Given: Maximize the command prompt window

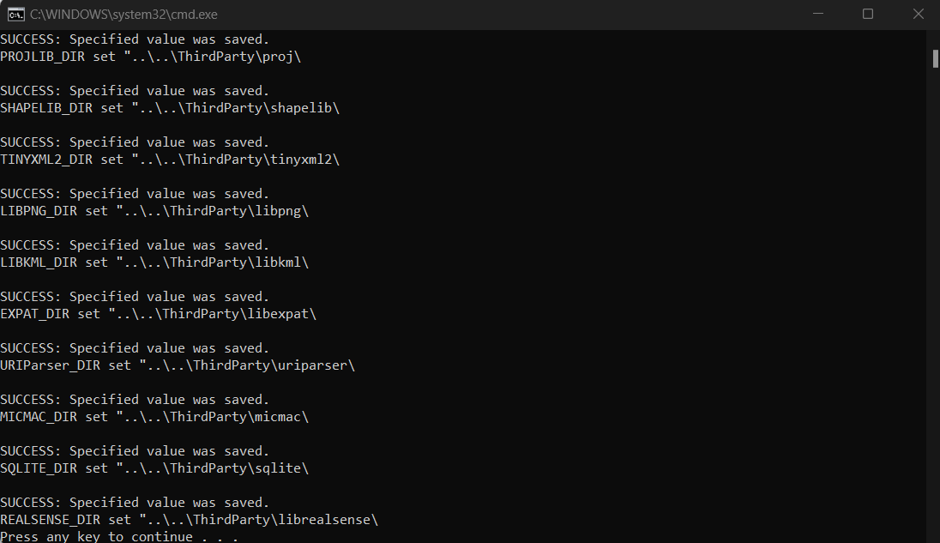Looking at the screenshot, I should [x=868, y=14].
